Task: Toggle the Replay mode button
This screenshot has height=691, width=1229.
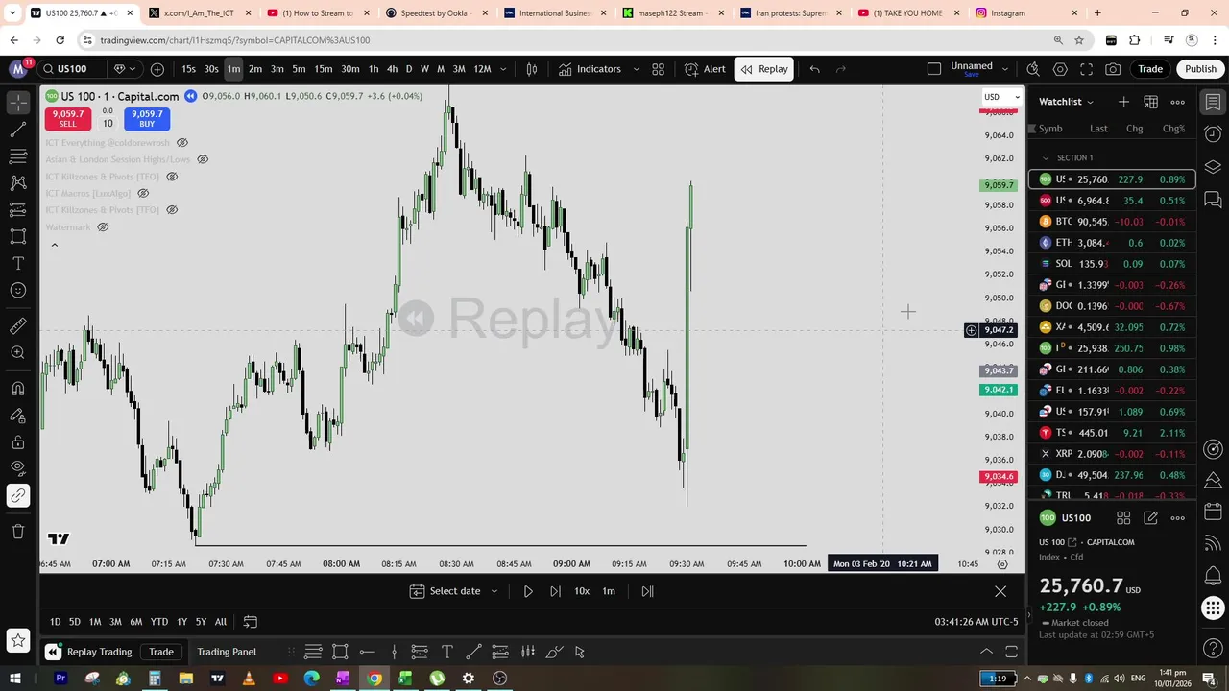Action: pyautogui.click(x=764, y=69)
